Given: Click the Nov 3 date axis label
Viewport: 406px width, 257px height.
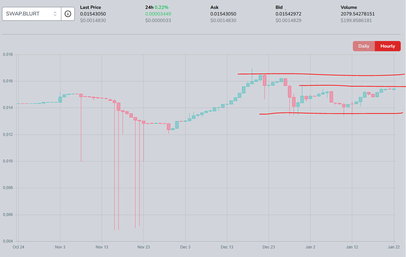Looking at the screenshot, I should pos(60,247).
